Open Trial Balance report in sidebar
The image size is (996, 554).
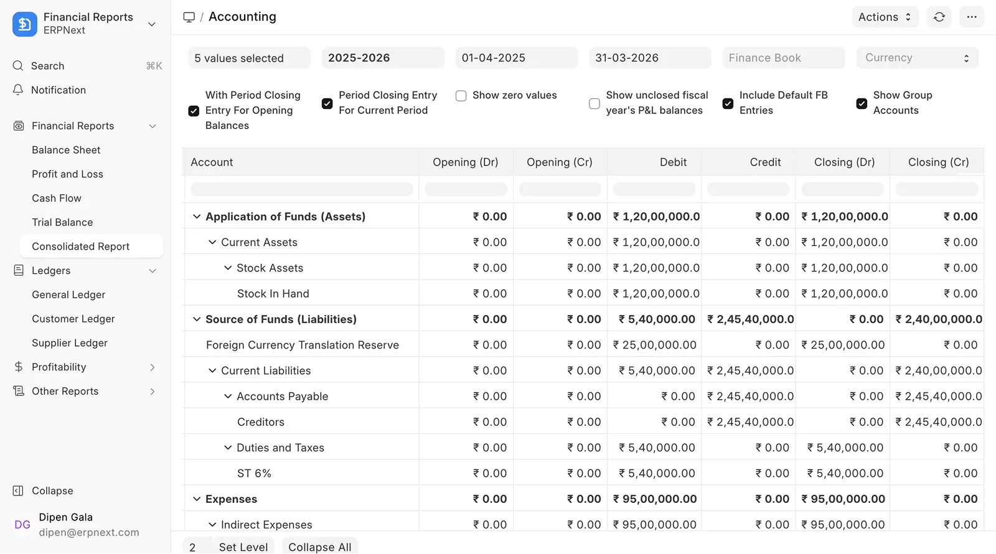click(62, 222)
